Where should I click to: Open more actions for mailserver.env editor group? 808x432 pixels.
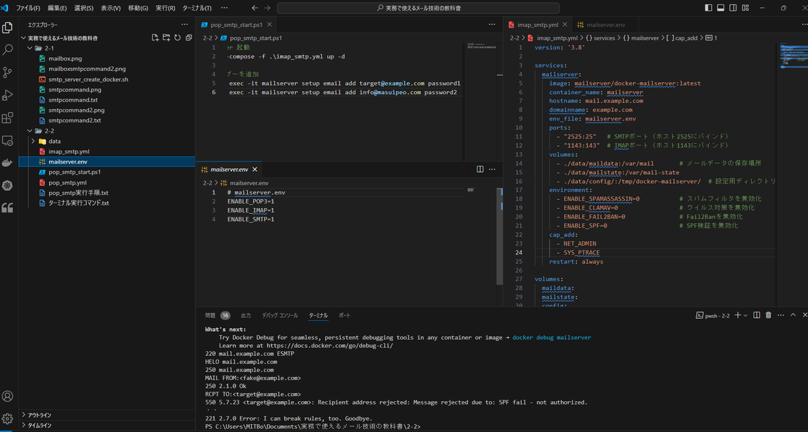point(493,169)
